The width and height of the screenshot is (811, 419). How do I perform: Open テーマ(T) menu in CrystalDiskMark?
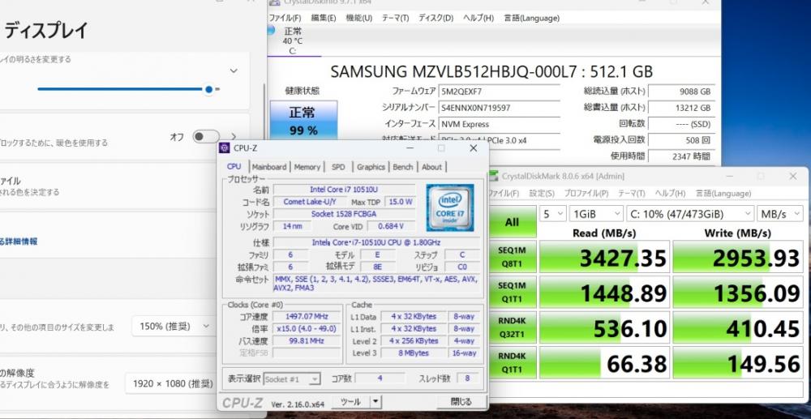pyautogui.click(x=632, y=193)
